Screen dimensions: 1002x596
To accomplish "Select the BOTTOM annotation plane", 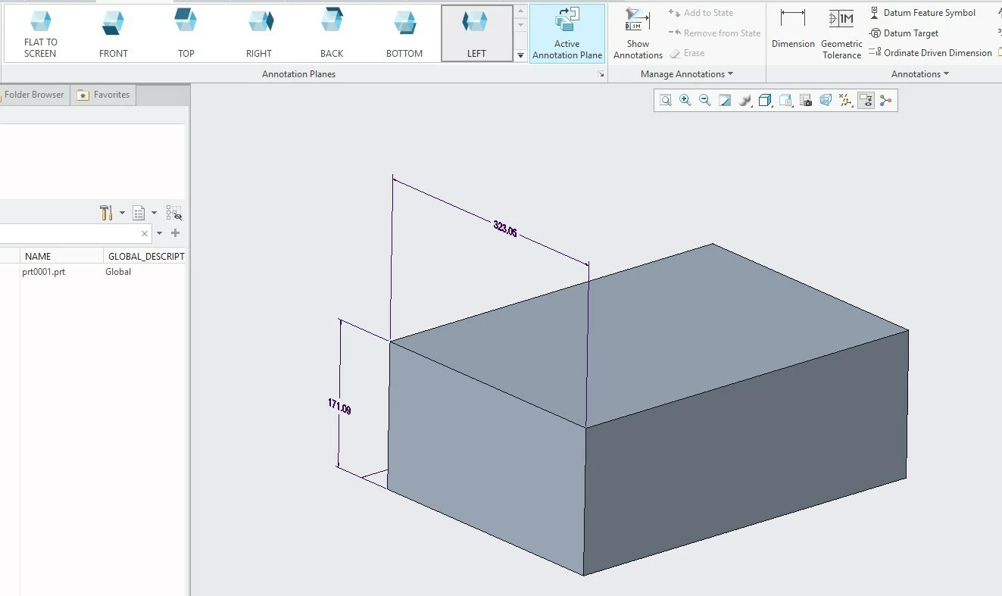I will pyautogui.click(x=404, y=34).
